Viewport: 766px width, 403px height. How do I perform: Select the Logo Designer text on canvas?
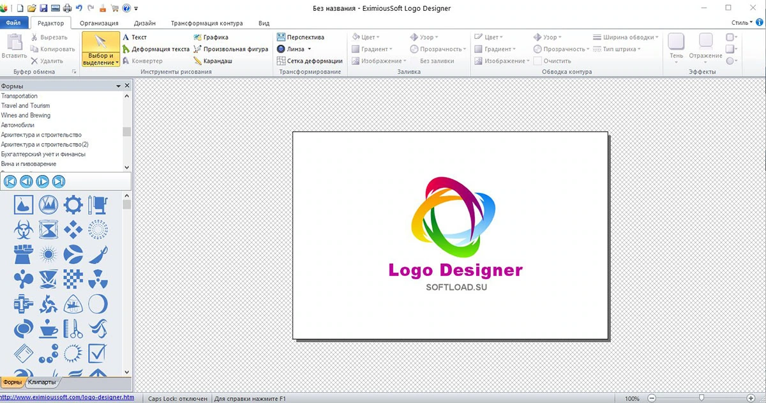tap(455, 270)
